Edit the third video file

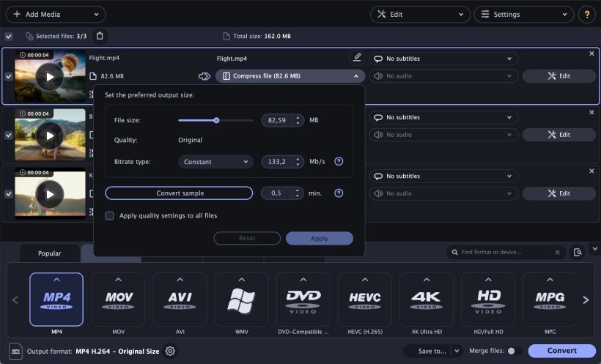(x=558, y=193)
